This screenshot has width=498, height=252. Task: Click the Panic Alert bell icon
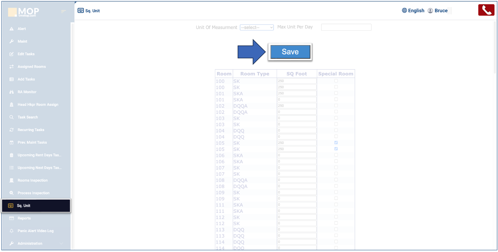click(x=12, y=231)
